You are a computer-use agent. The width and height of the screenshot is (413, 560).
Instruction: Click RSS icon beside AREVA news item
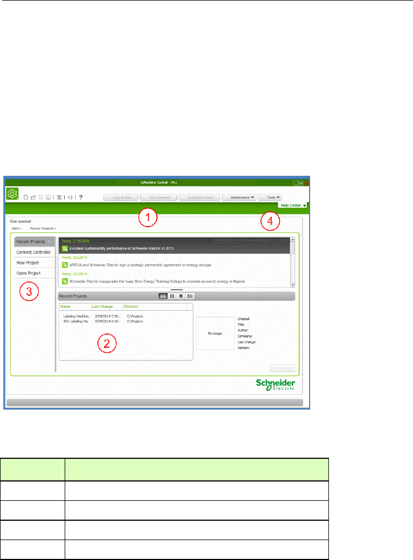tap(65, 265)
